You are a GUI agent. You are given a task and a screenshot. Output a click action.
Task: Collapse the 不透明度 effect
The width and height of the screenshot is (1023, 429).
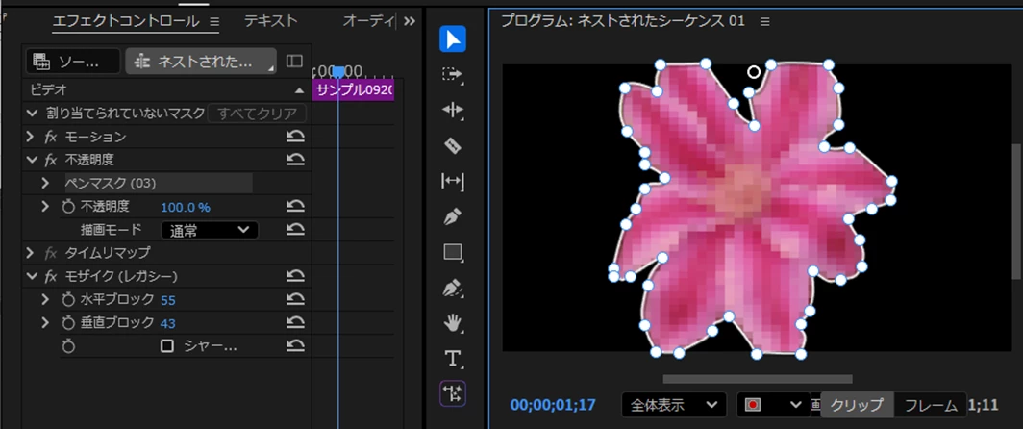click(32, 160)
